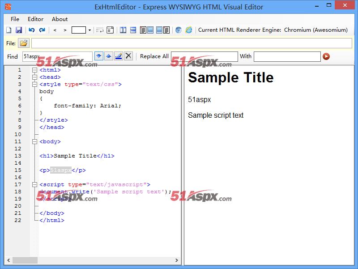This screenshot has width=358, height=269.
Task: Create a new blank document
Action: [9, 30]
